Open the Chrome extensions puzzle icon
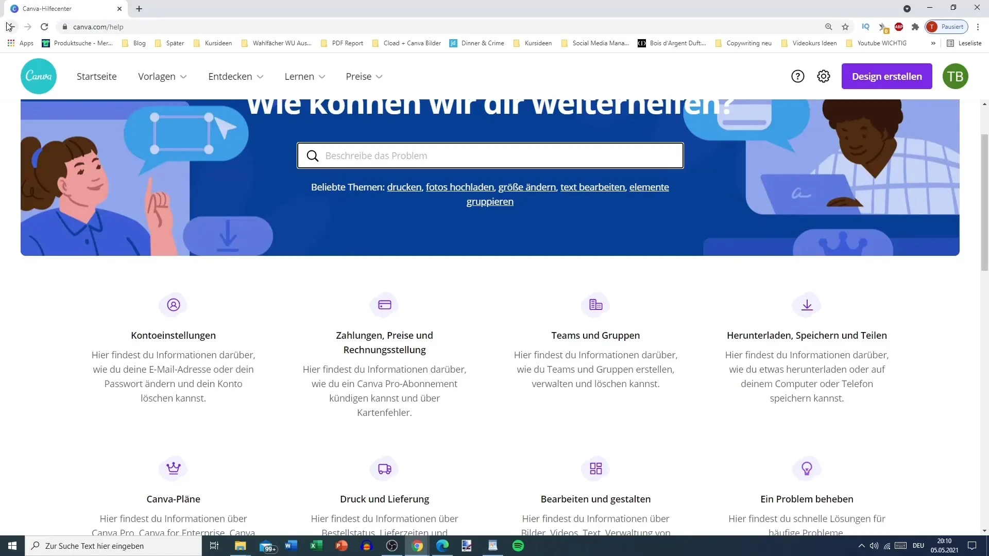 (915, 27)
